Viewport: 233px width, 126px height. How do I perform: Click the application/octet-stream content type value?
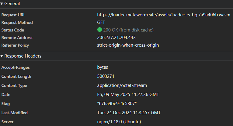(122, 85)
